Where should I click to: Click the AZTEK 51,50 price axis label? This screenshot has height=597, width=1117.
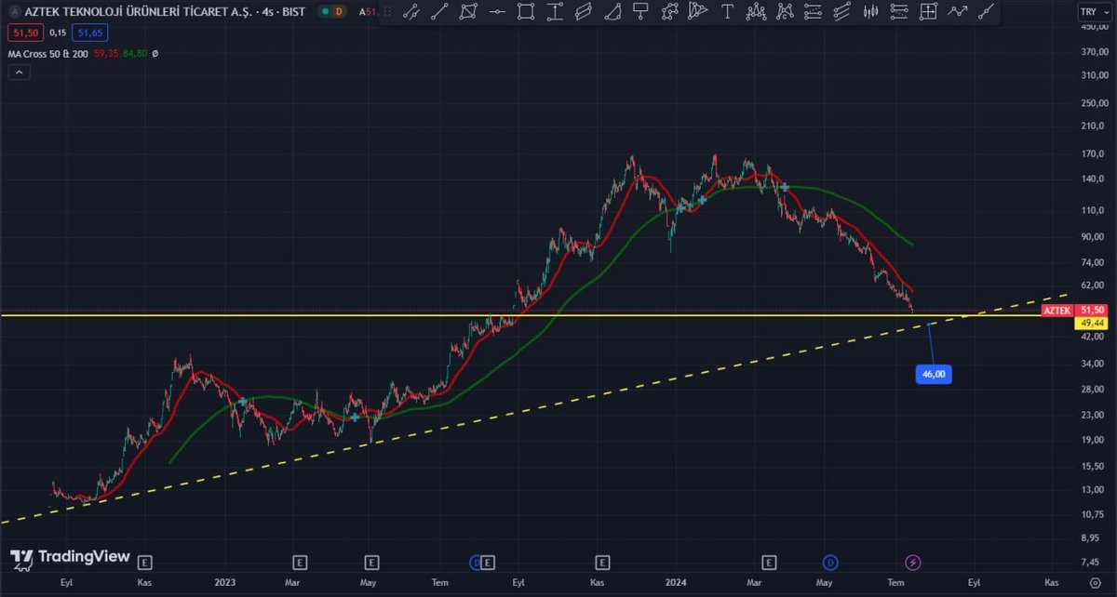click(1074, 309)
